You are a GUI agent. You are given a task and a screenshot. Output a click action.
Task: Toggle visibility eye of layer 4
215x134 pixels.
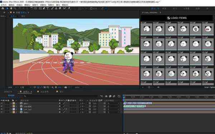click(2, 112)
